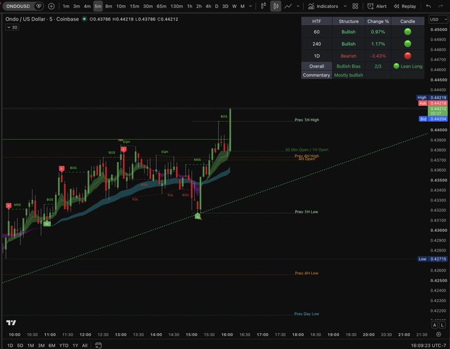Select the 3m timeframe
The image size is (450, 349).
point(76,6)
